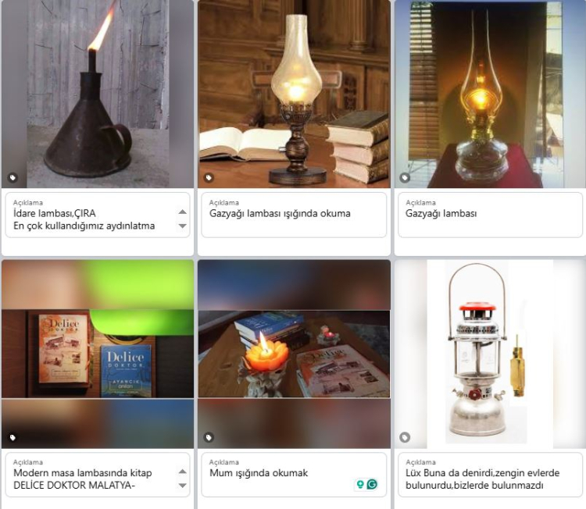The height and width of the screenshot is (509, 586).
Task: Click tag icon on candle light photo
Action: [x=209, y=437]
